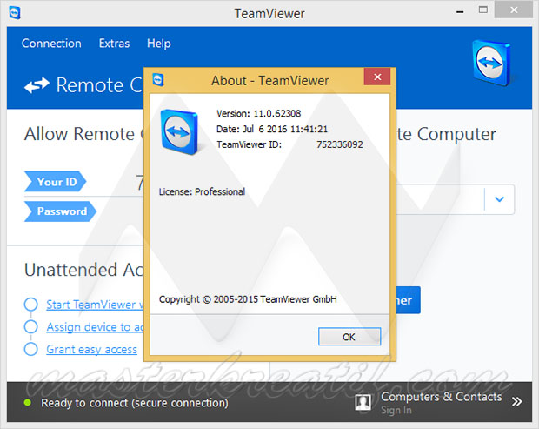Close the TeamViewer main window

[x=514, y=10]
